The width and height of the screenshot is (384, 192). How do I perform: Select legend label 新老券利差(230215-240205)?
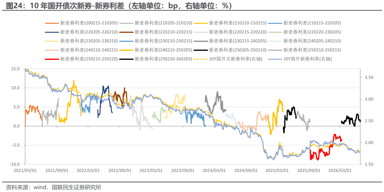coord(238,41)
